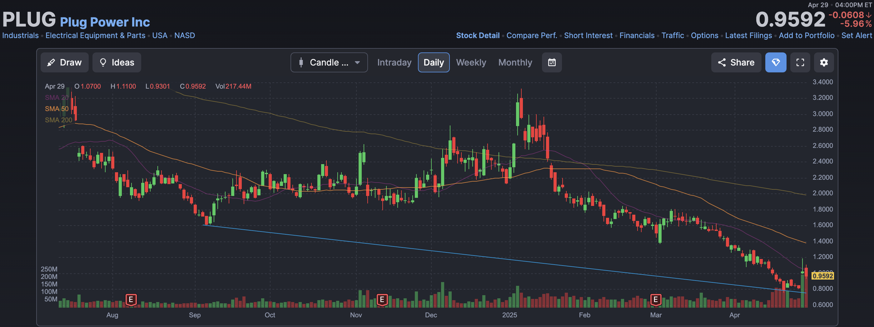Open the USA country link
Image resolution: width=874 pixels, height=327 pixels.
[160, 36]
